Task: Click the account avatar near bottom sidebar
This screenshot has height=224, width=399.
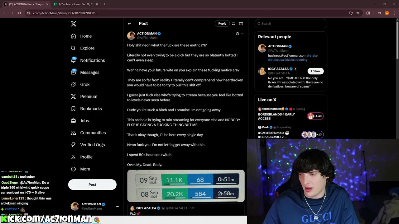Action: point(75,206)
